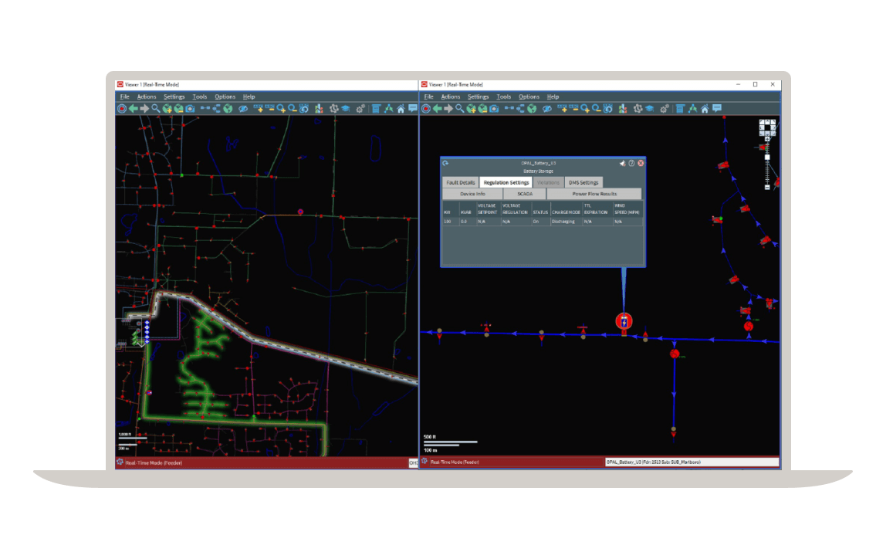Viewport: 886px width, 559px height.
Task: Click the camera snapshot icon in left viewer
Action: point(190,109)
